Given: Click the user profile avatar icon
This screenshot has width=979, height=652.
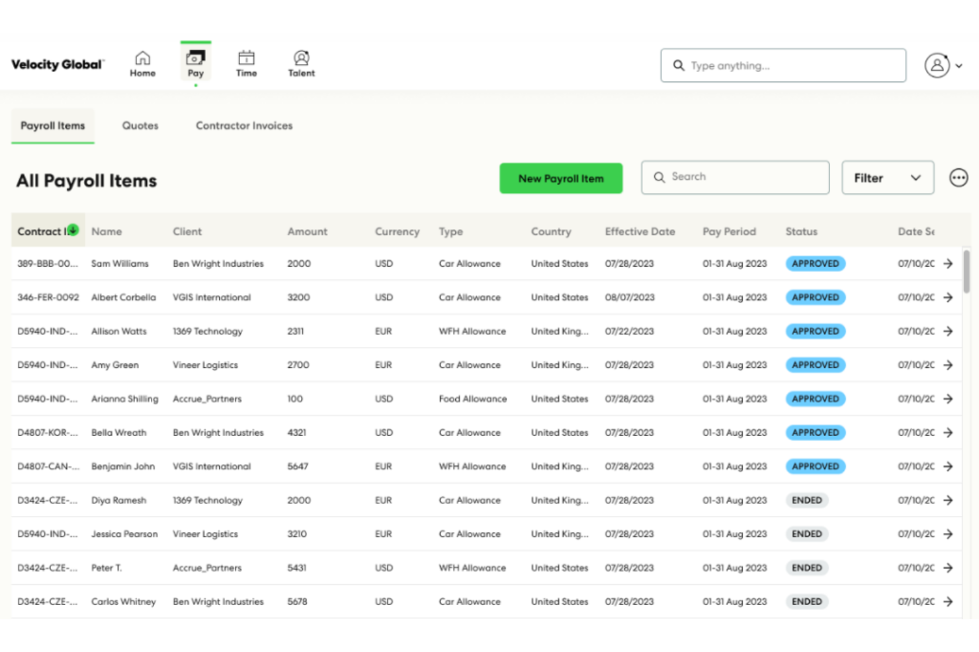Looking at the screenshot, I should pyautogui.click(x=937, y=65).
